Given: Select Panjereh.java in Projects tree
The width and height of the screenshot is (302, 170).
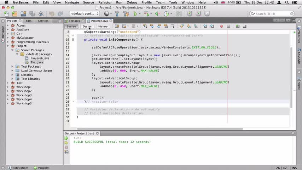Looking at the screenshot, I should [40, 58].
